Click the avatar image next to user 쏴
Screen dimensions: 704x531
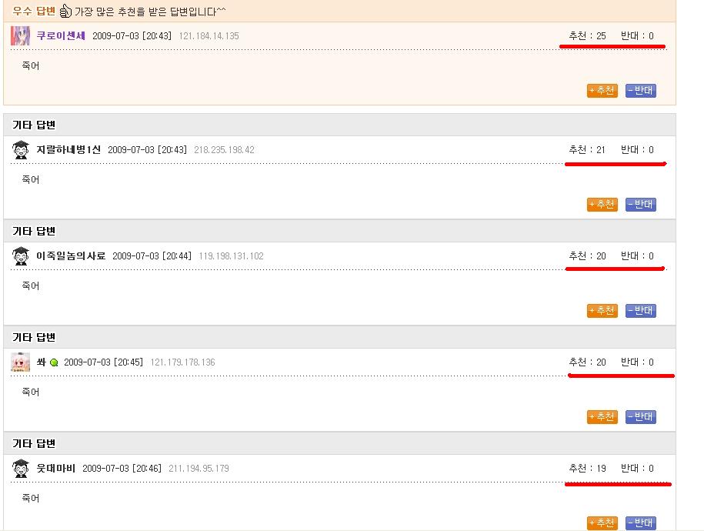click(21, 362)
